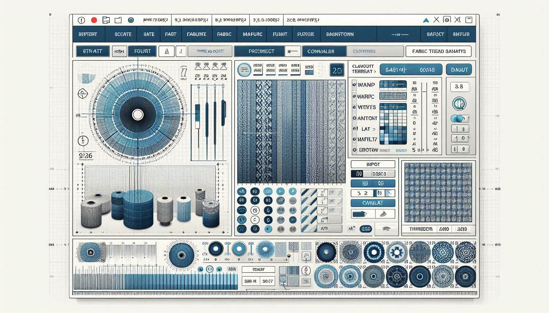Viewport: 549px width, 313px height.
Task: Open the PROTINECT dropdown arrow segment
Action: pyautogui.click(x=293, y=51)
